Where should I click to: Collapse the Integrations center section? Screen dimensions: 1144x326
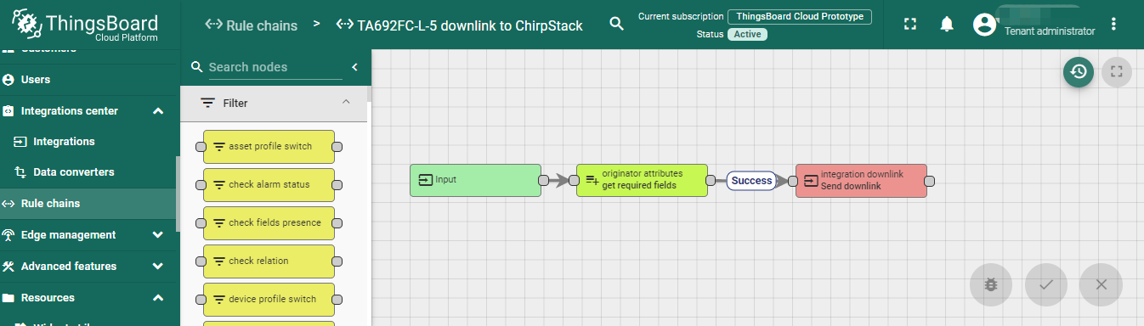(157, 110)
